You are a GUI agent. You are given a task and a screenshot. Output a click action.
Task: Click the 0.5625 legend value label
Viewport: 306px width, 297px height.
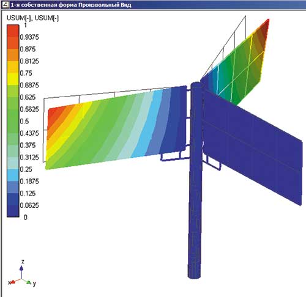point(29,109)
